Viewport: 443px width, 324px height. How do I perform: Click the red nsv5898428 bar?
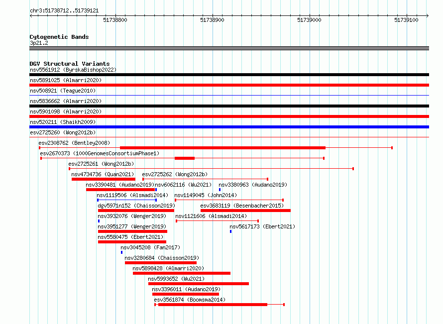point(182,273)
